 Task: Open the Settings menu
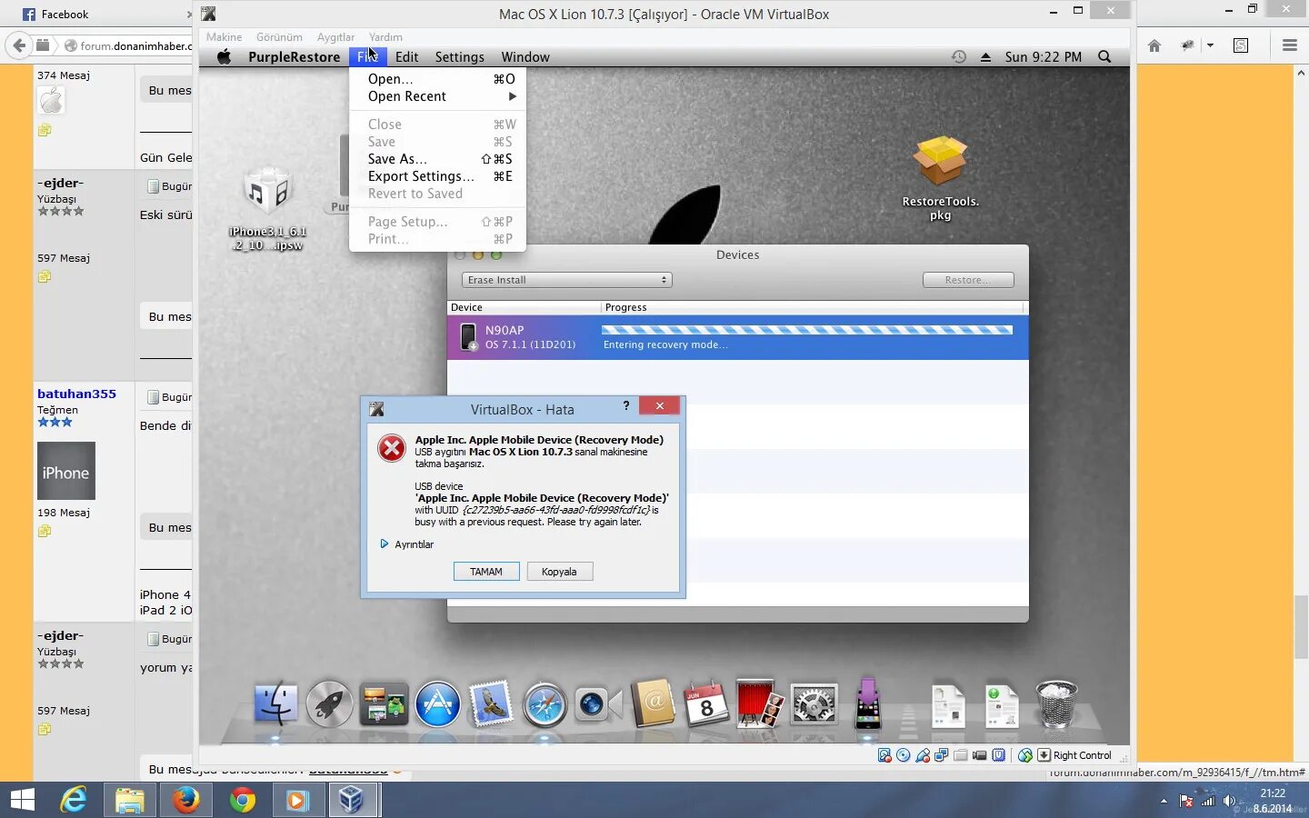pyautogui.click(x=459, y=57)
